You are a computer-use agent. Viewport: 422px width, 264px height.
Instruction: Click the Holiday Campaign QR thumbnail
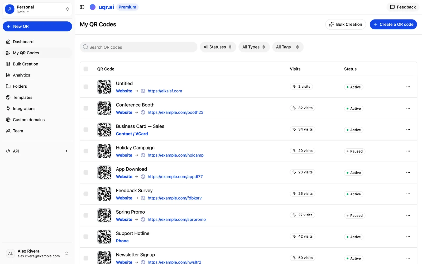[x=104, y=151]
